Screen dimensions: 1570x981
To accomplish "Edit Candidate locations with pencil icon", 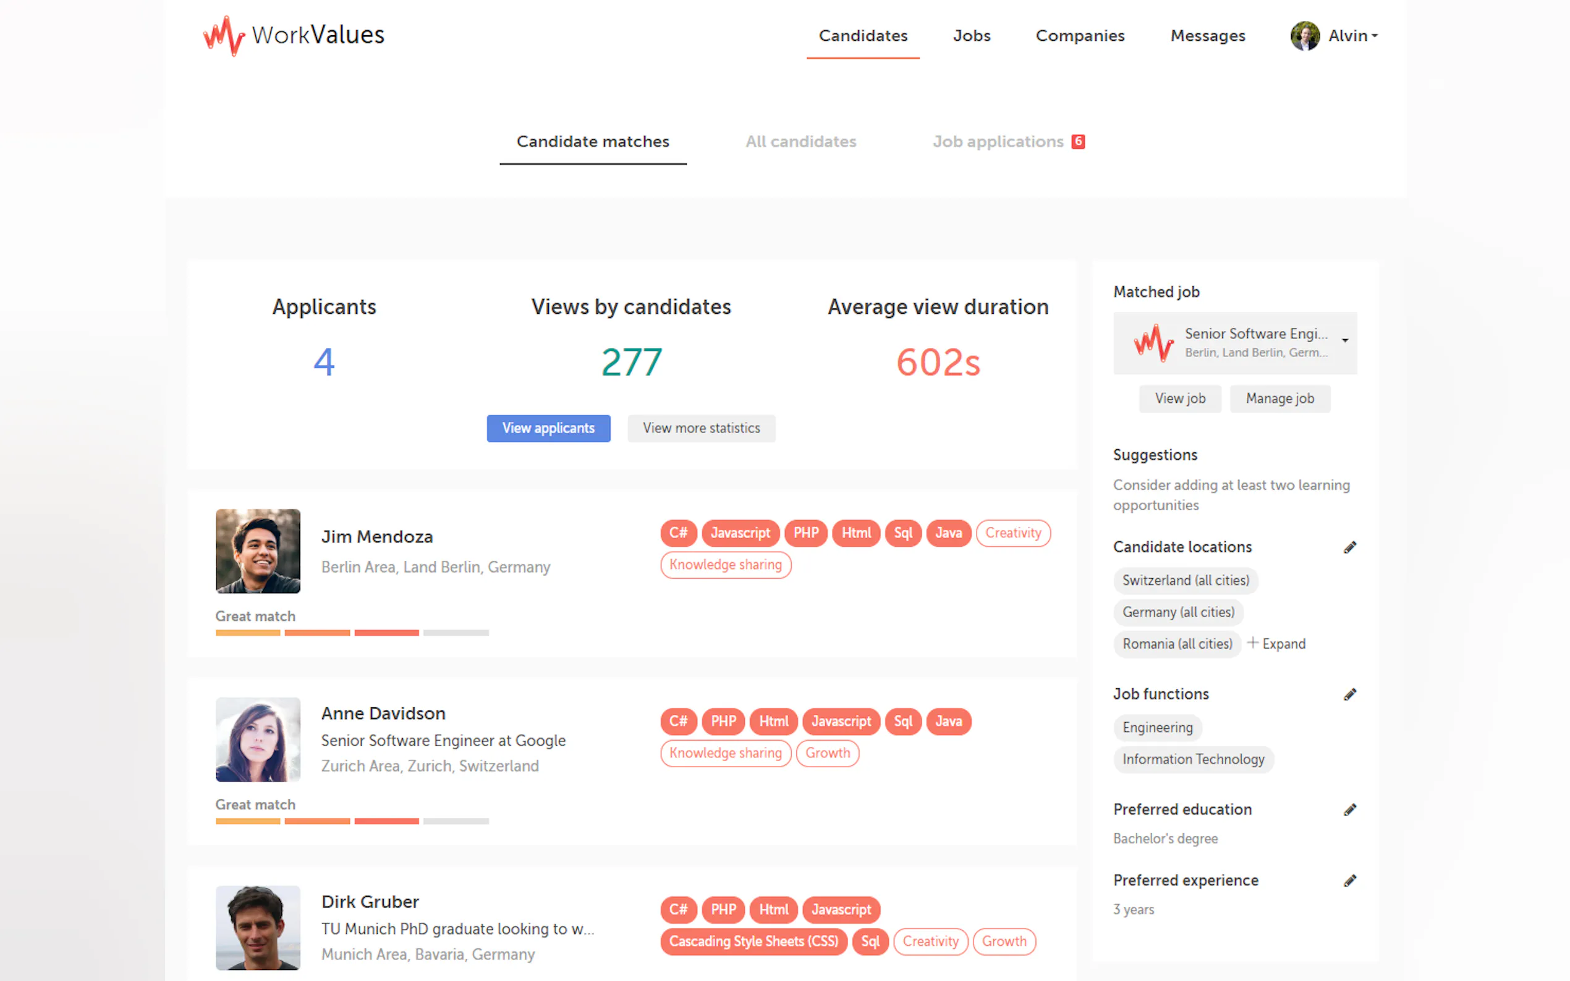I will 1349,547.
